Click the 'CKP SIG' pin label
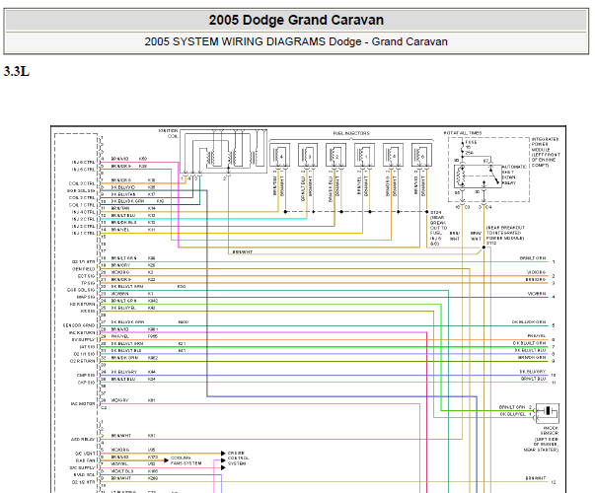The image size is (595, 493). pos(87,383)
